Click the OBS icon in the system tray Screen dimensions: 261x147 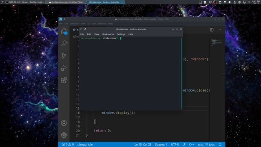tap(215, 2)
